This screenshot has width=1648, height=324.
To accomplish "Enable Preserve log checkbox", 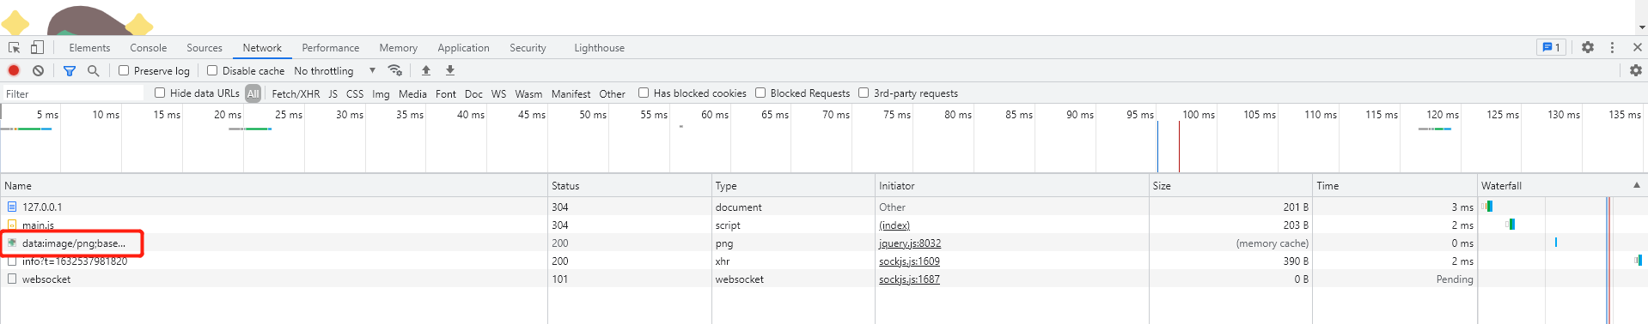I will (124, 70).
